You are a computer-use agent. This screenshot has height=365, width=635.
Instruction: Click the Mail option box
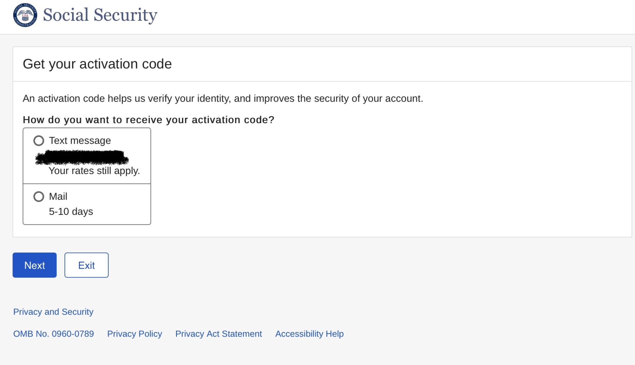point(87,204)
